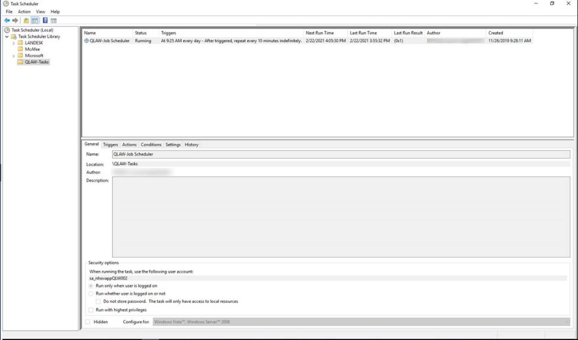
Task: Click the Up one level toolbar icon
Action: coord(26,21)
